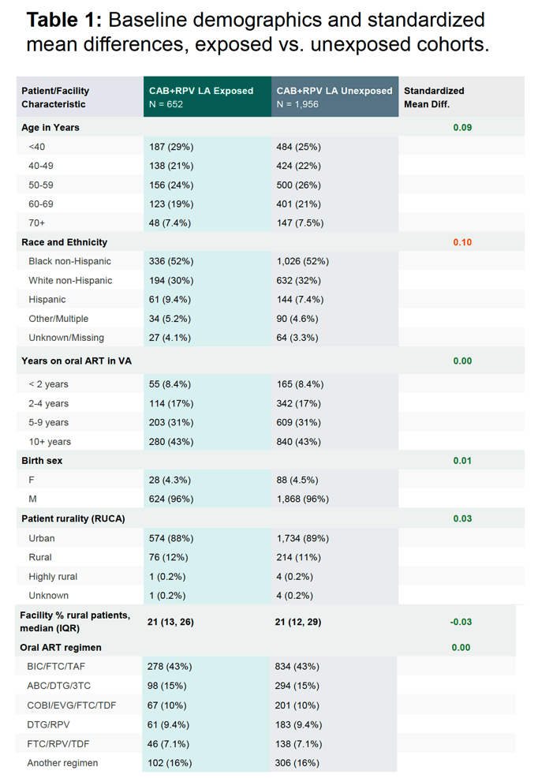The image size is (538, 778).
Task: Select the Black non-Hispanic row label
Action: pos(70,261)
